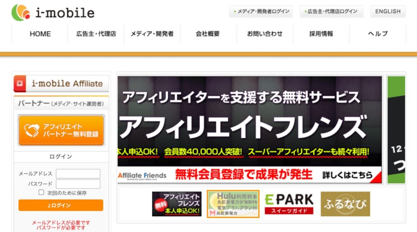The height and width of the screenshot is (232, 417).
Task: Open メディア・開発者ログイン link
Action: pos(261,11)
